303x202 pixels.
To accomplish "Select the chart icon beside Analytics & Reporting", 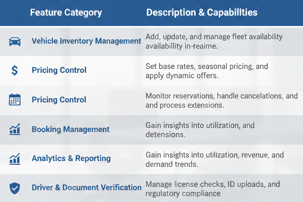I will 15,159.
